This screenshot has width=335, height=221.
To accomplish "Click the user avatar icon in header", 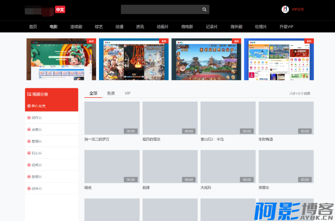I will (x=285, y=9).
